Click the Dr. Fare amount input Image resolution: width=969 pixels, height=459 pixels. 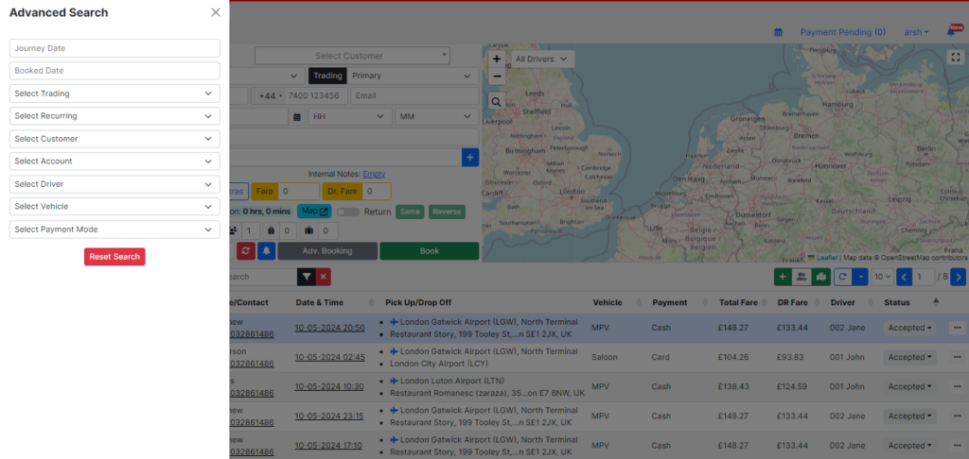pyautogui.click(x=377, y=192)
